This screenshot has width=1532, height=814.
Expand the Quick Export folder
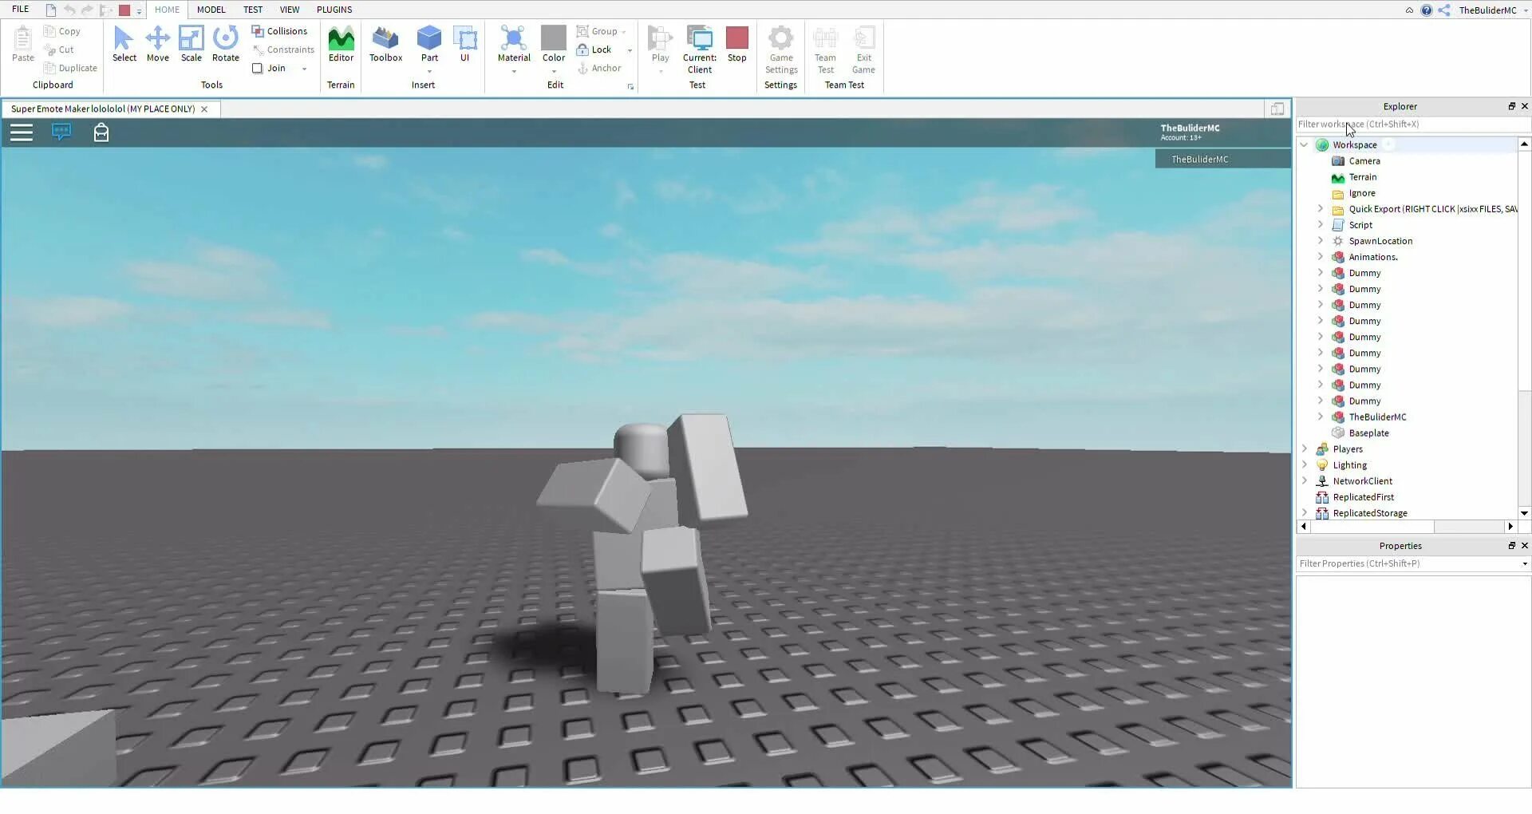pos(1320,208)
